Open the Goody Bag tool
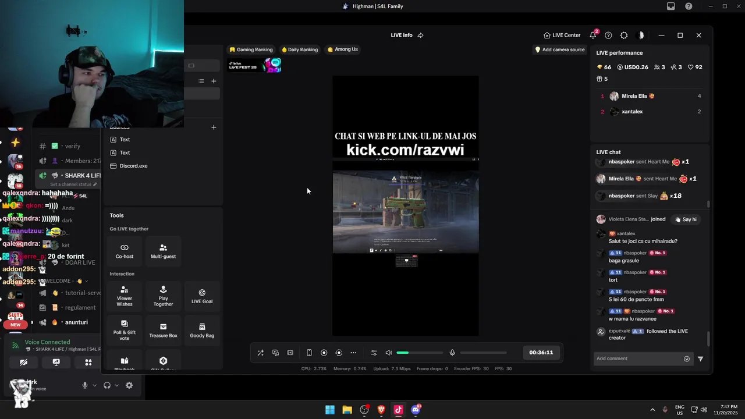Image resolution: width=745 pixels, height=419 pixels. click(x=202, y=330)
